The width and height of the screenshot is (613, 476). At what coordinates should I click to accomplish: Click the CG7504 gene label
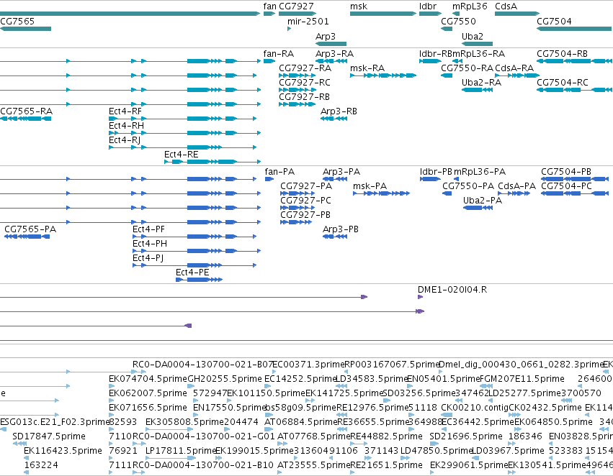pyautogui.click(x=554, y=22)
